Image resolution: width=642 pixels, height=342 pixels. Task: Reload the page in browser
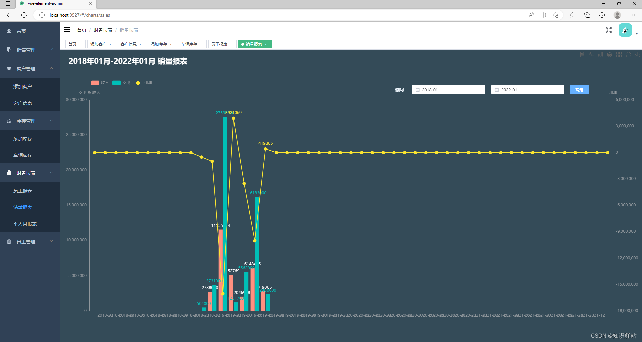[x=24, y=15]
